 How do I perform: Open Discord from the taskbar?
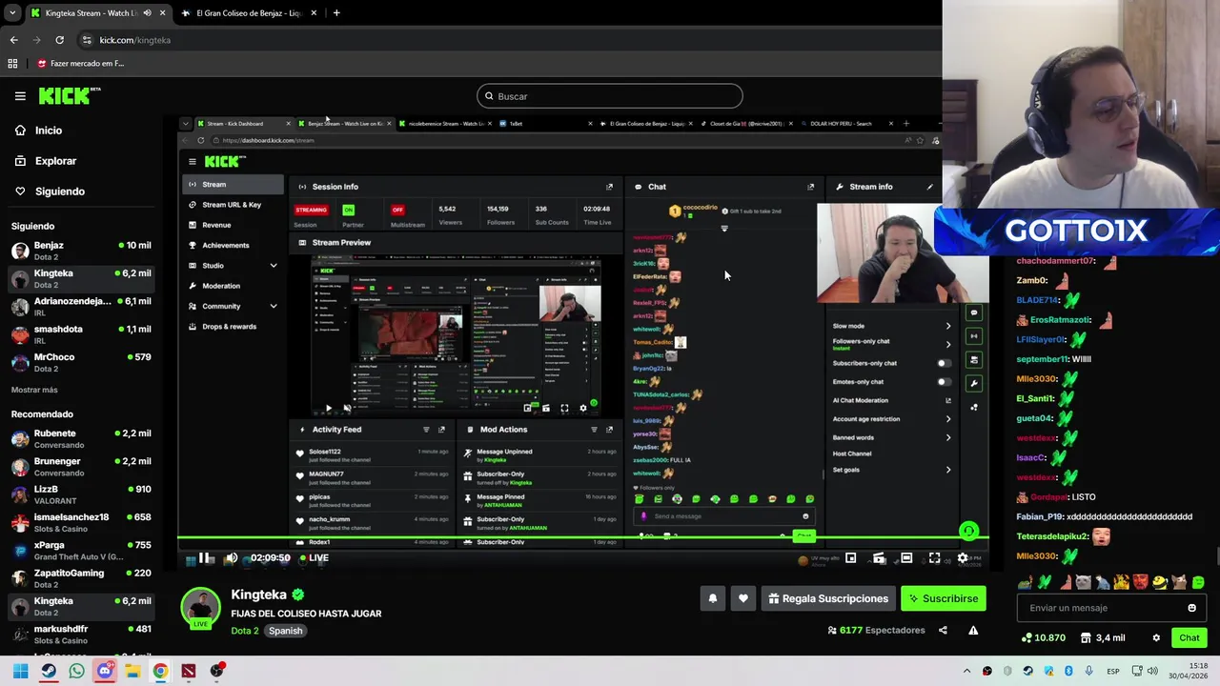click(105, 671)
